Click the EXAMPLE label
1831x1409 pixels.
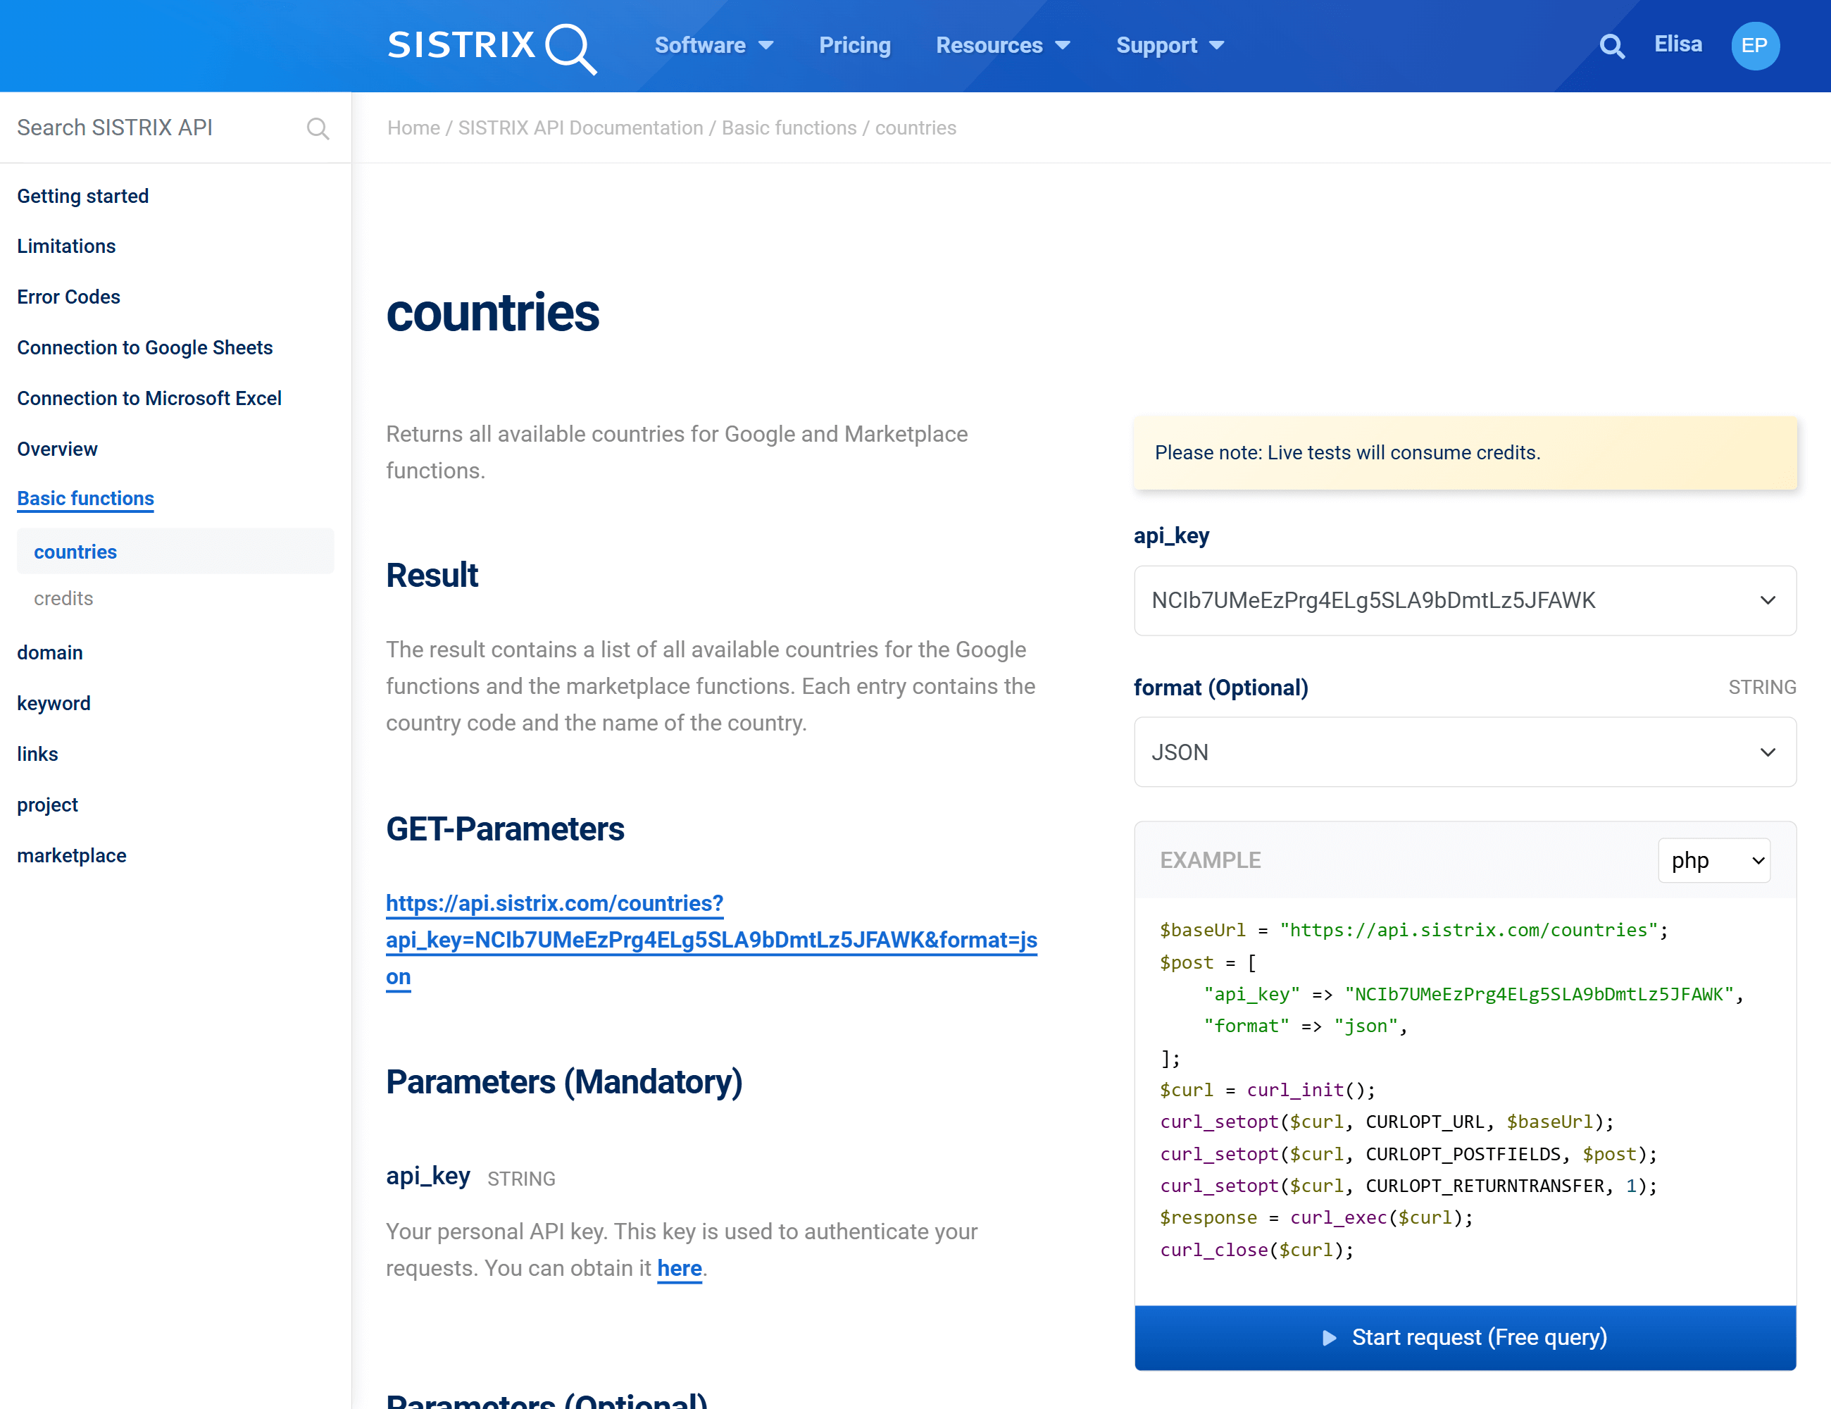pyautogui.click(x=1210, y=860)
